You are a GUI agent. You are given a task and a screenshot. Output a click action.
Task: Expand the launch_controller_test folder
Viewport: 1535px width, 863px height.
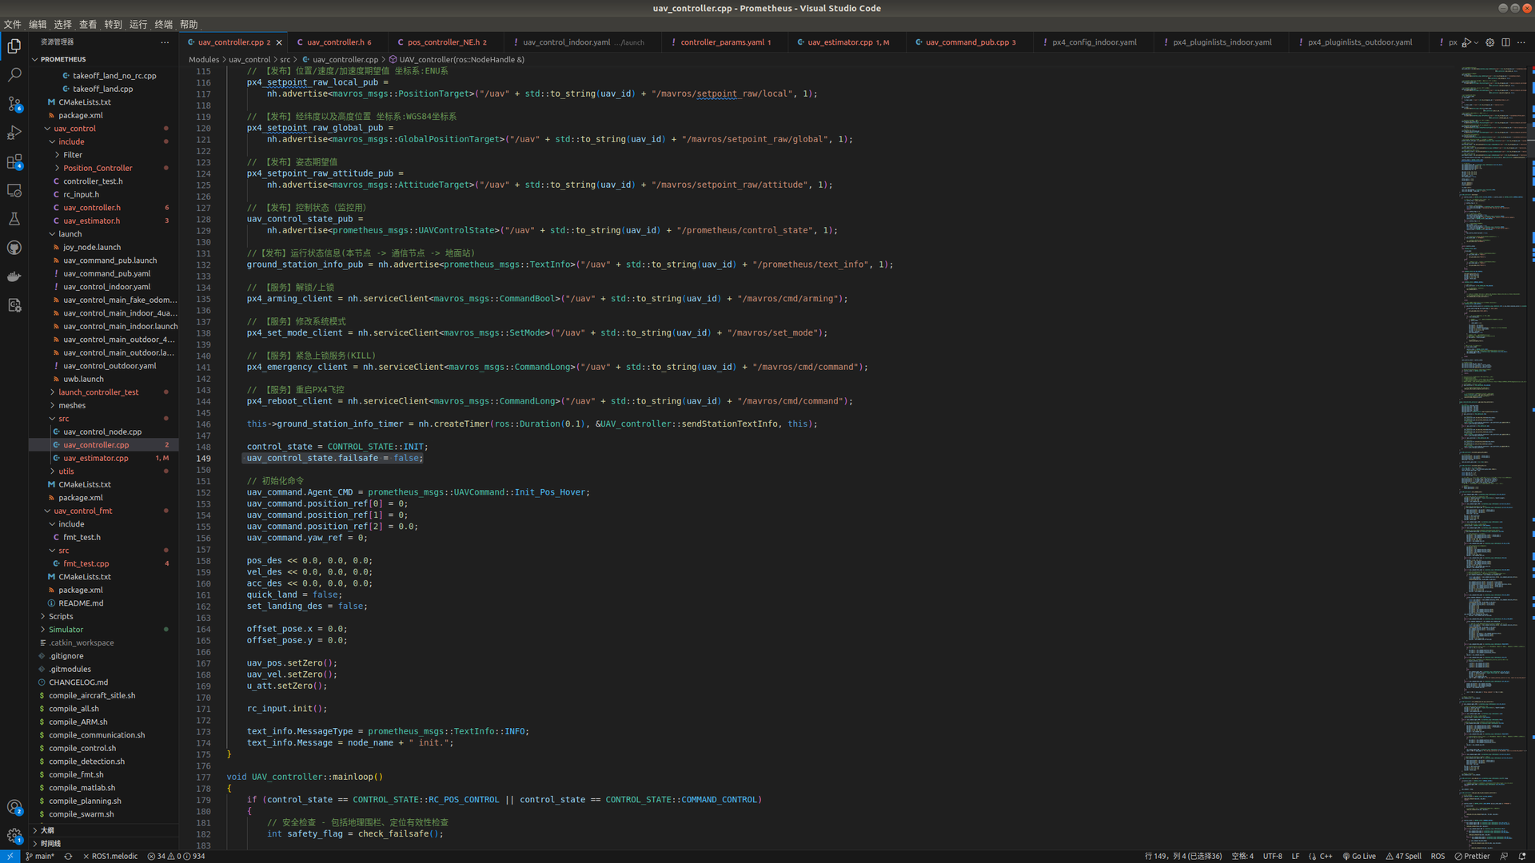tap(103, 392)
